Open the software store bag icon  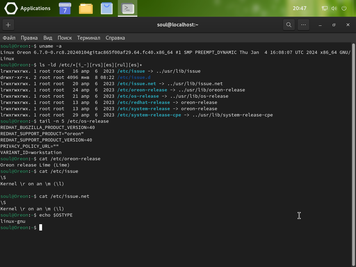(x=107, y=8)
